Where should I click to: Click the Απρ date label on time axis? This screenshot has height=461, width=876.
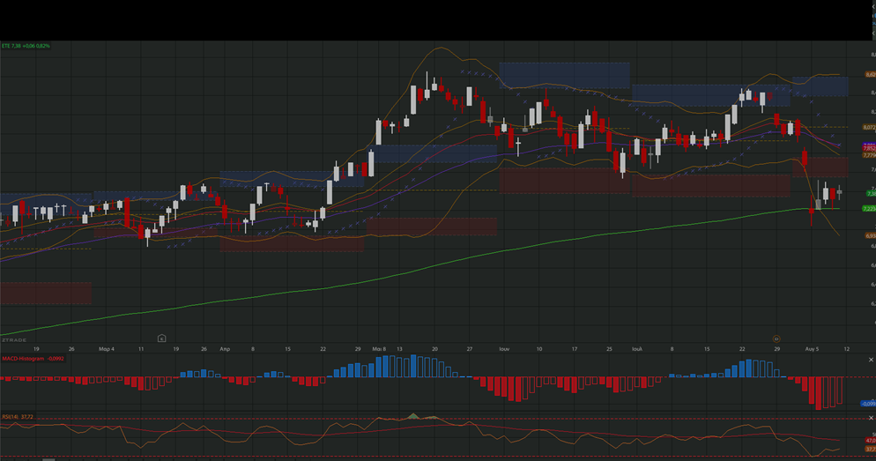[x=225, y=349]
